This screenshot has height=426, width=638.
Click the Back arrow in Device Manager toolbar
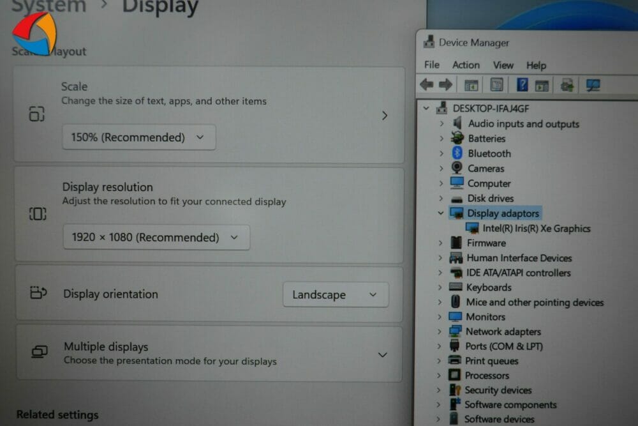pyautogui.click(x=426, y=85)
